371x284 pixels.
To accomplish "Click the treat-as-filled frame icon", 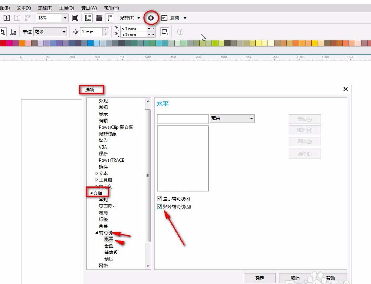I will 165,32.
